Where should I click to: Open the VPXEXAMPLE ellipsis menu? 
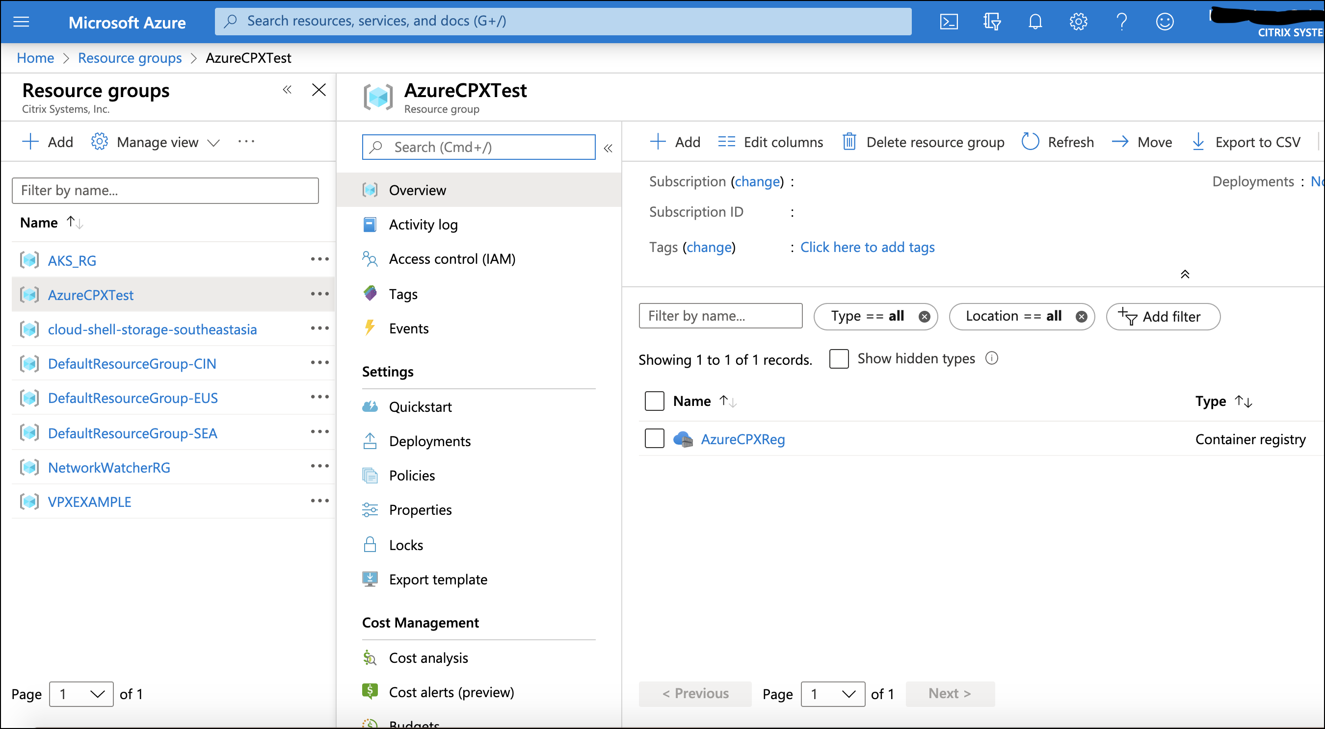click(x=319, y=501)
